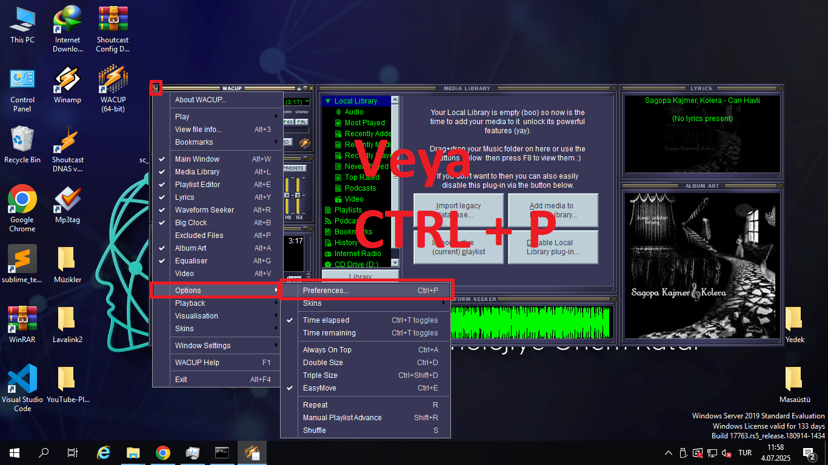Screen dimensions: 828x465
Task: Click Add media to library button
Action: [553, 210]
